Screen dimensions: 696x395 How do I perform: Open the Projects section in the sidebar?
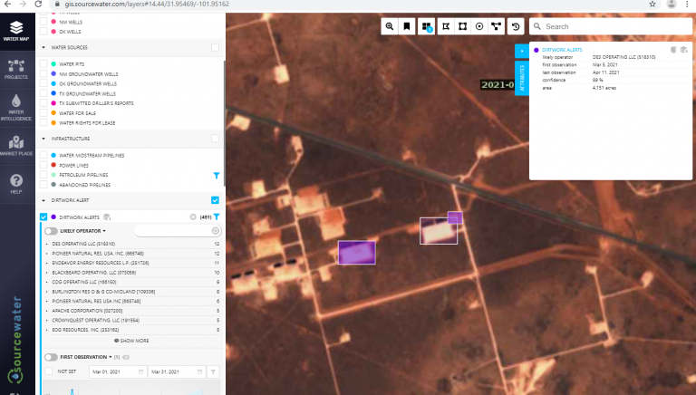point(16,70)
